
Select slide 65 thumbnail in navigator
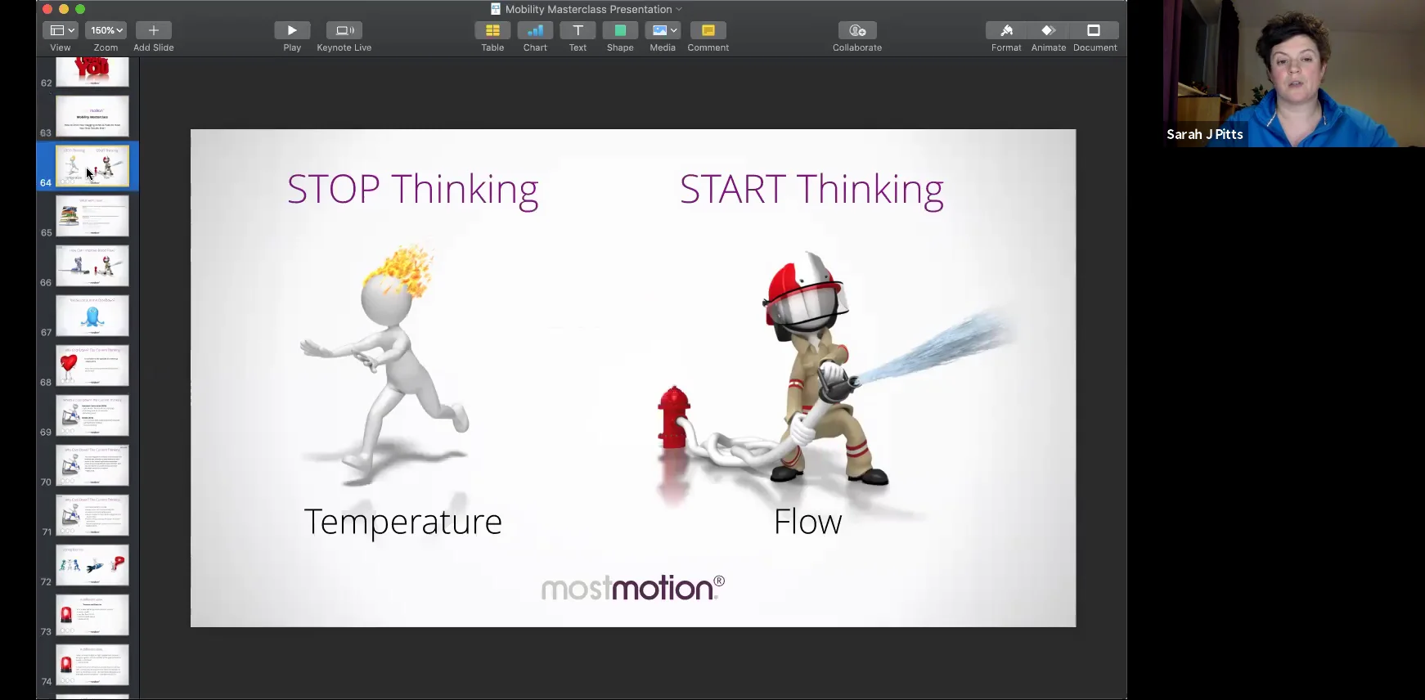(x=92, y=216)
